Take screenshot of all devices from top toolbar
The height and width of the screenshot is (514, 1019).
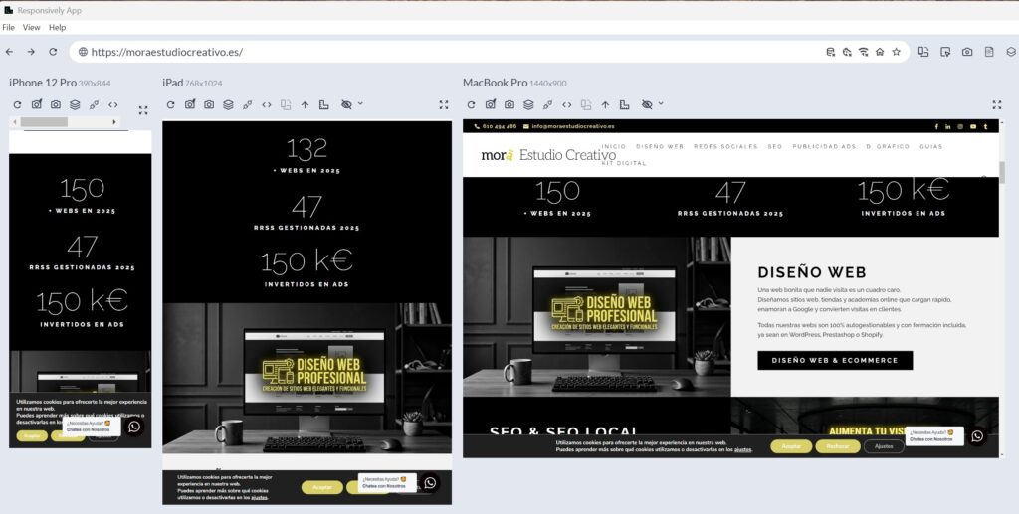coord(967,52)
